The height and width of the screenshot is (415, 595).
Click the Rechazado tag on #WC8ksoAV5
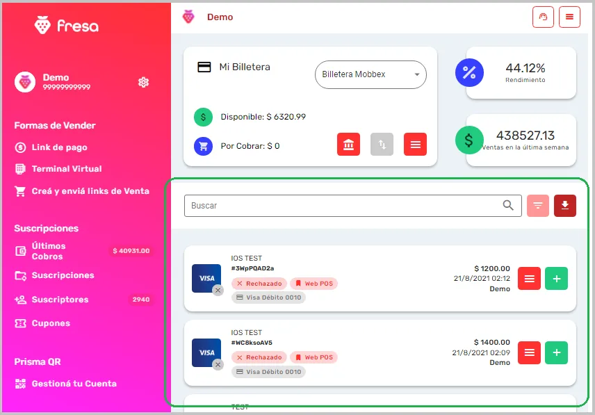pos(259,357)
